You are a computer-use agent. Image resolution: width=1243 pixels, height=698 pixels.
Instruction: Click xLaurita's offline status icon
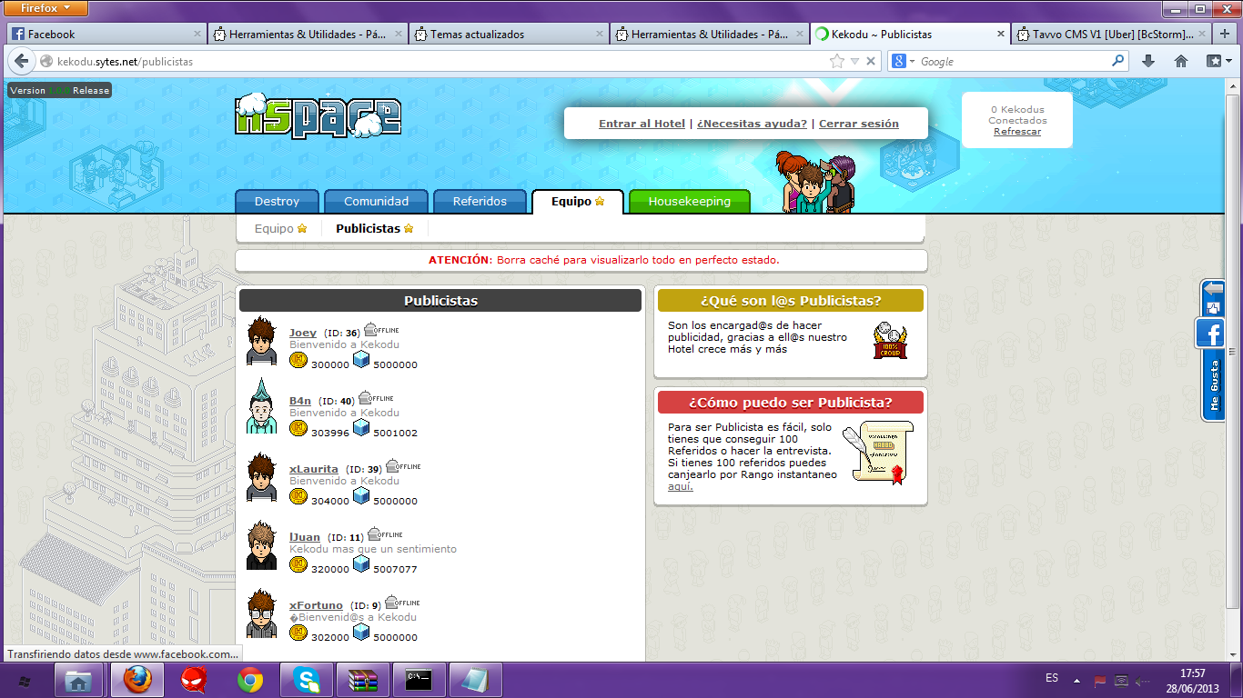403,465
